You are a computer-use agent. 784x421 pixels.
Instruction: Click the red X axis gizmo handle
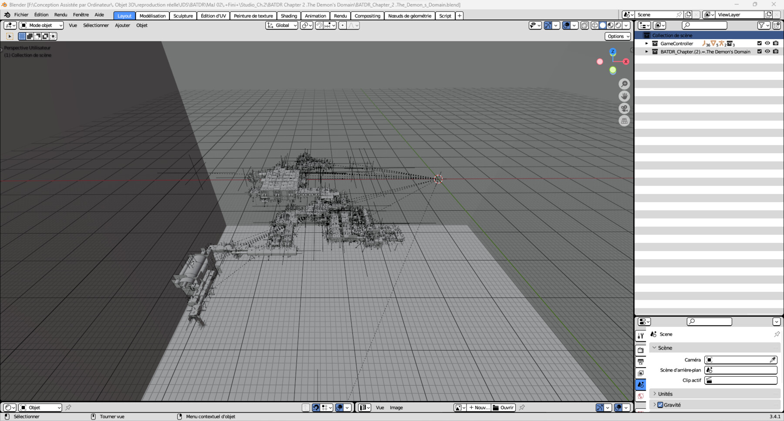click(x=626, y=61)
